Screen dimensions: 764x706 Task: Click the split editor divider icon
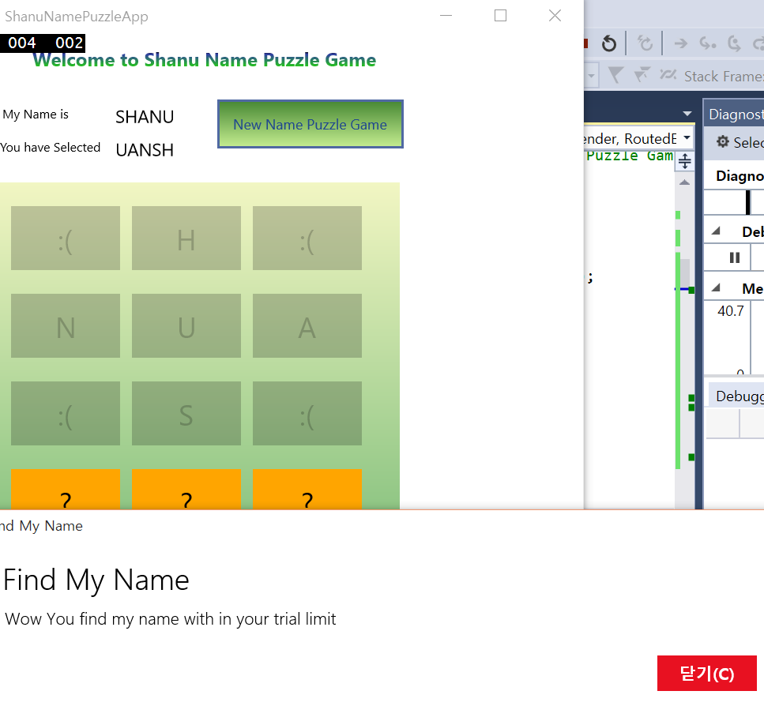(x=684, y=160)
